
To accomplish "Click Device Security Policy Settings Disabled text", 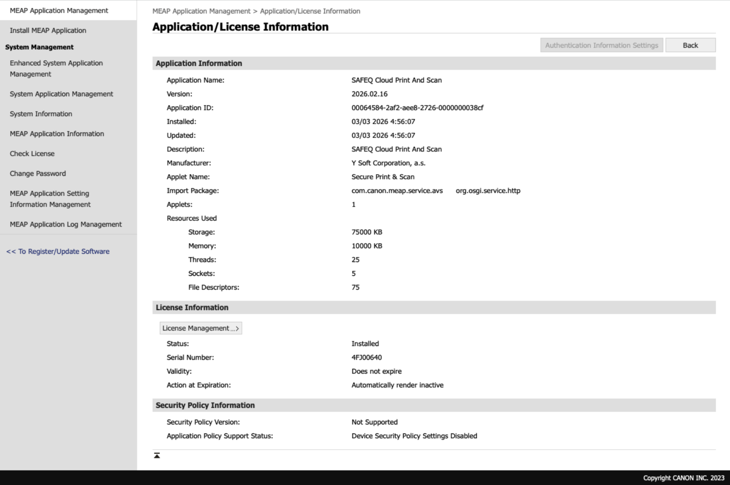I will coord(414,436).
